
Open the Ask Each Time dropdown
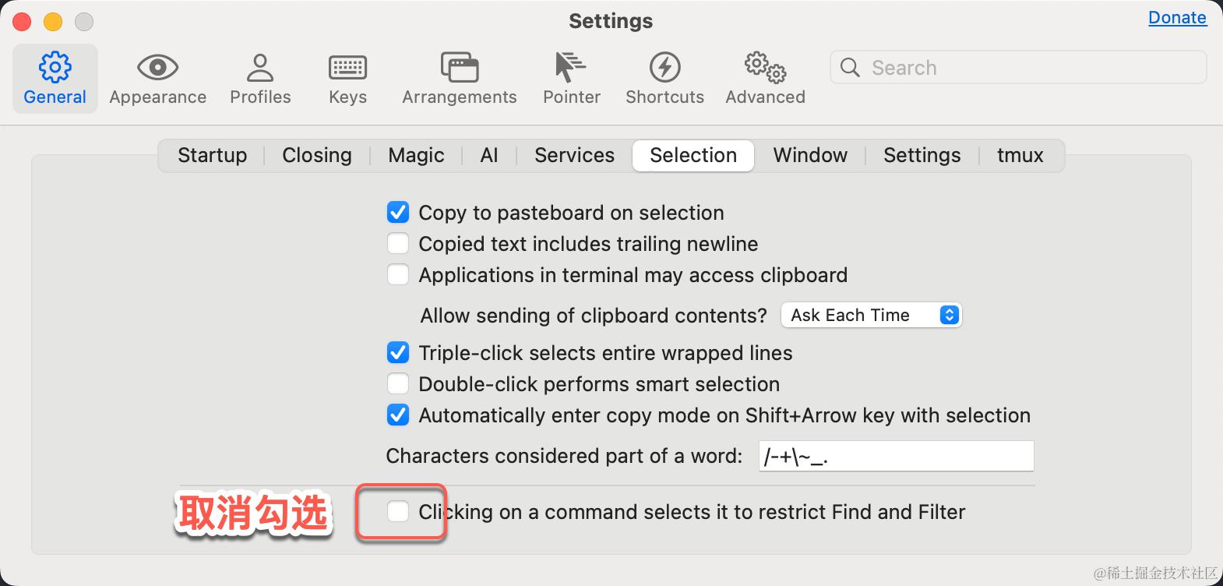[871, 315]
